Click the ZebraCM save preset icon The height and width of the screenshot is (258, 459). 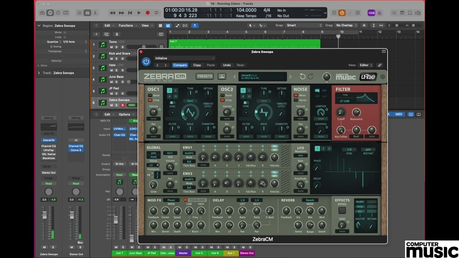222,76
